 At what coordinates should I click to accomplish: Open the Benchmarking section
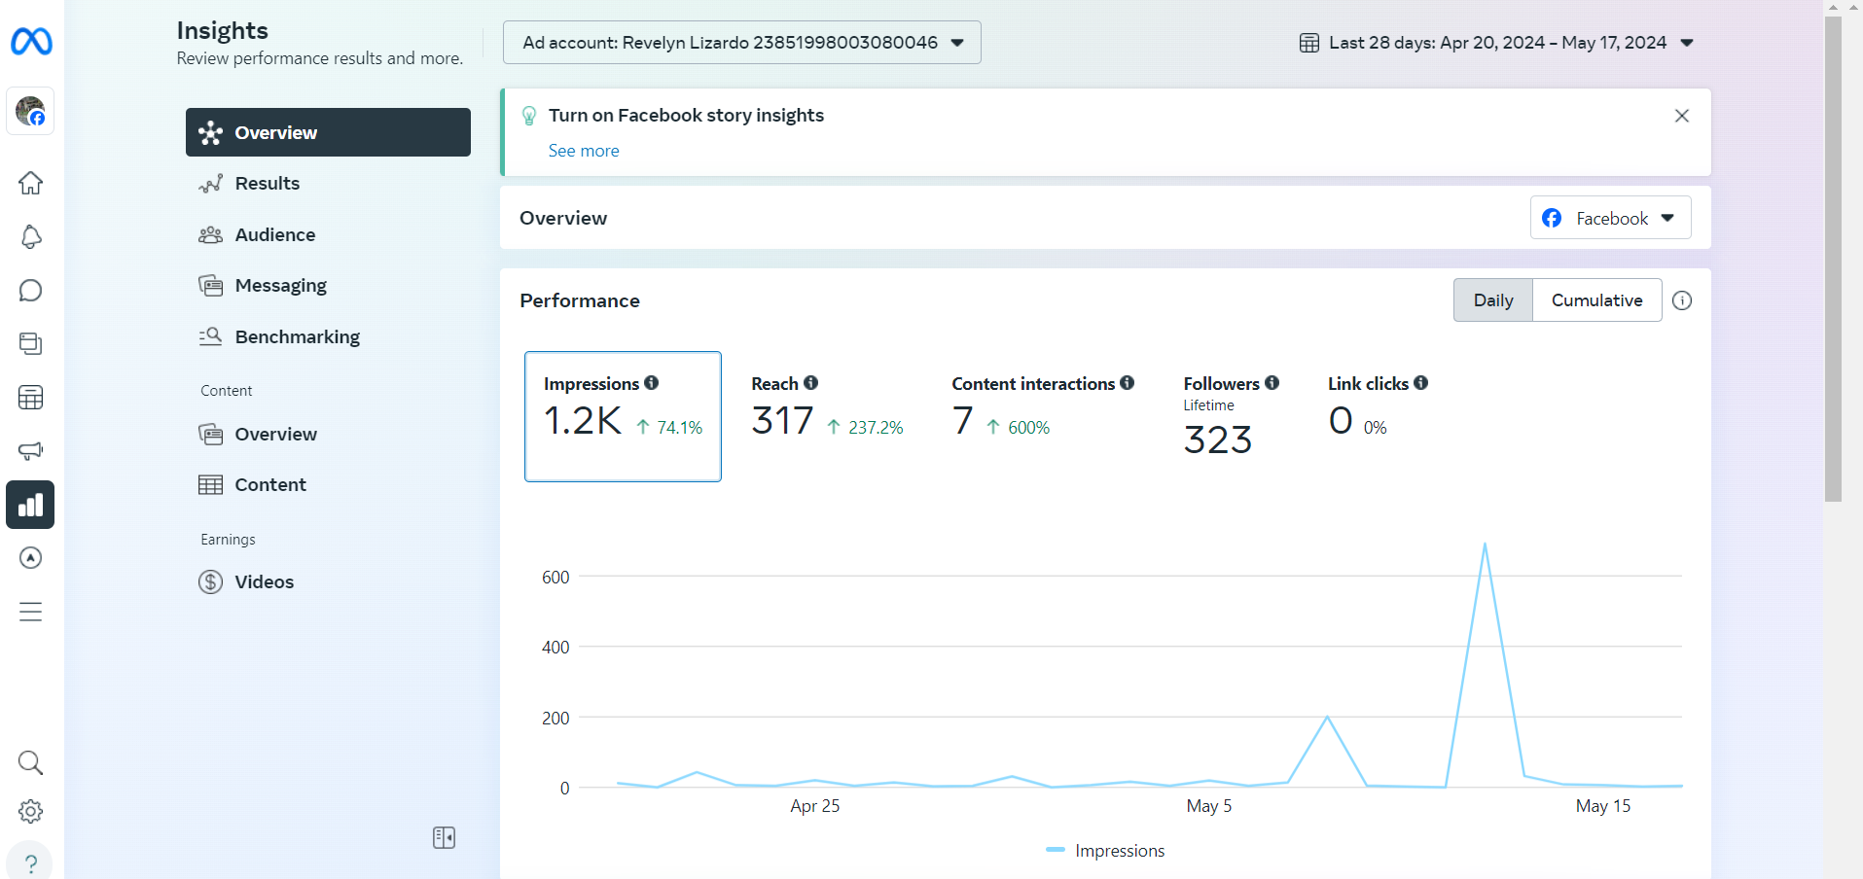point(297,336)
